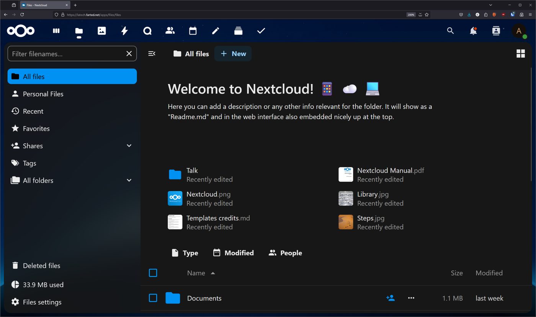Open the Deck app icon
The image size is (536, 317).
[239, 31]
